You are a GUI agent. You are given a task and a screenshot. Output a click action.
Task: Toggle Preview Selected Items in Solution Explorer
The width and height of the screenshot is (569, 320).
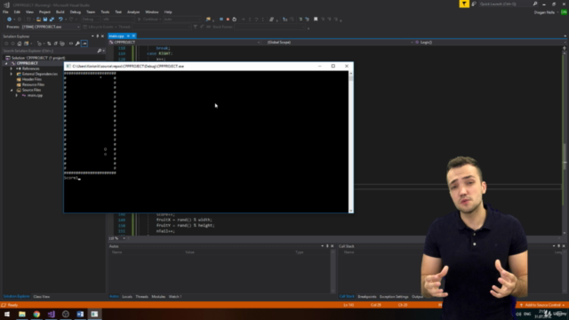click(84, 44)
